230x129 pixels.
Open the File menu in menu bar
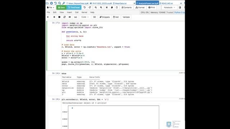(x=49, y=13)
